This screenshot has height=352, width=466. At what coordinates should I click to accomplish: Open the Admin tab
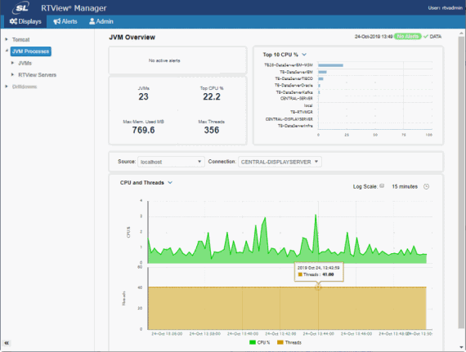coord(101,21)
